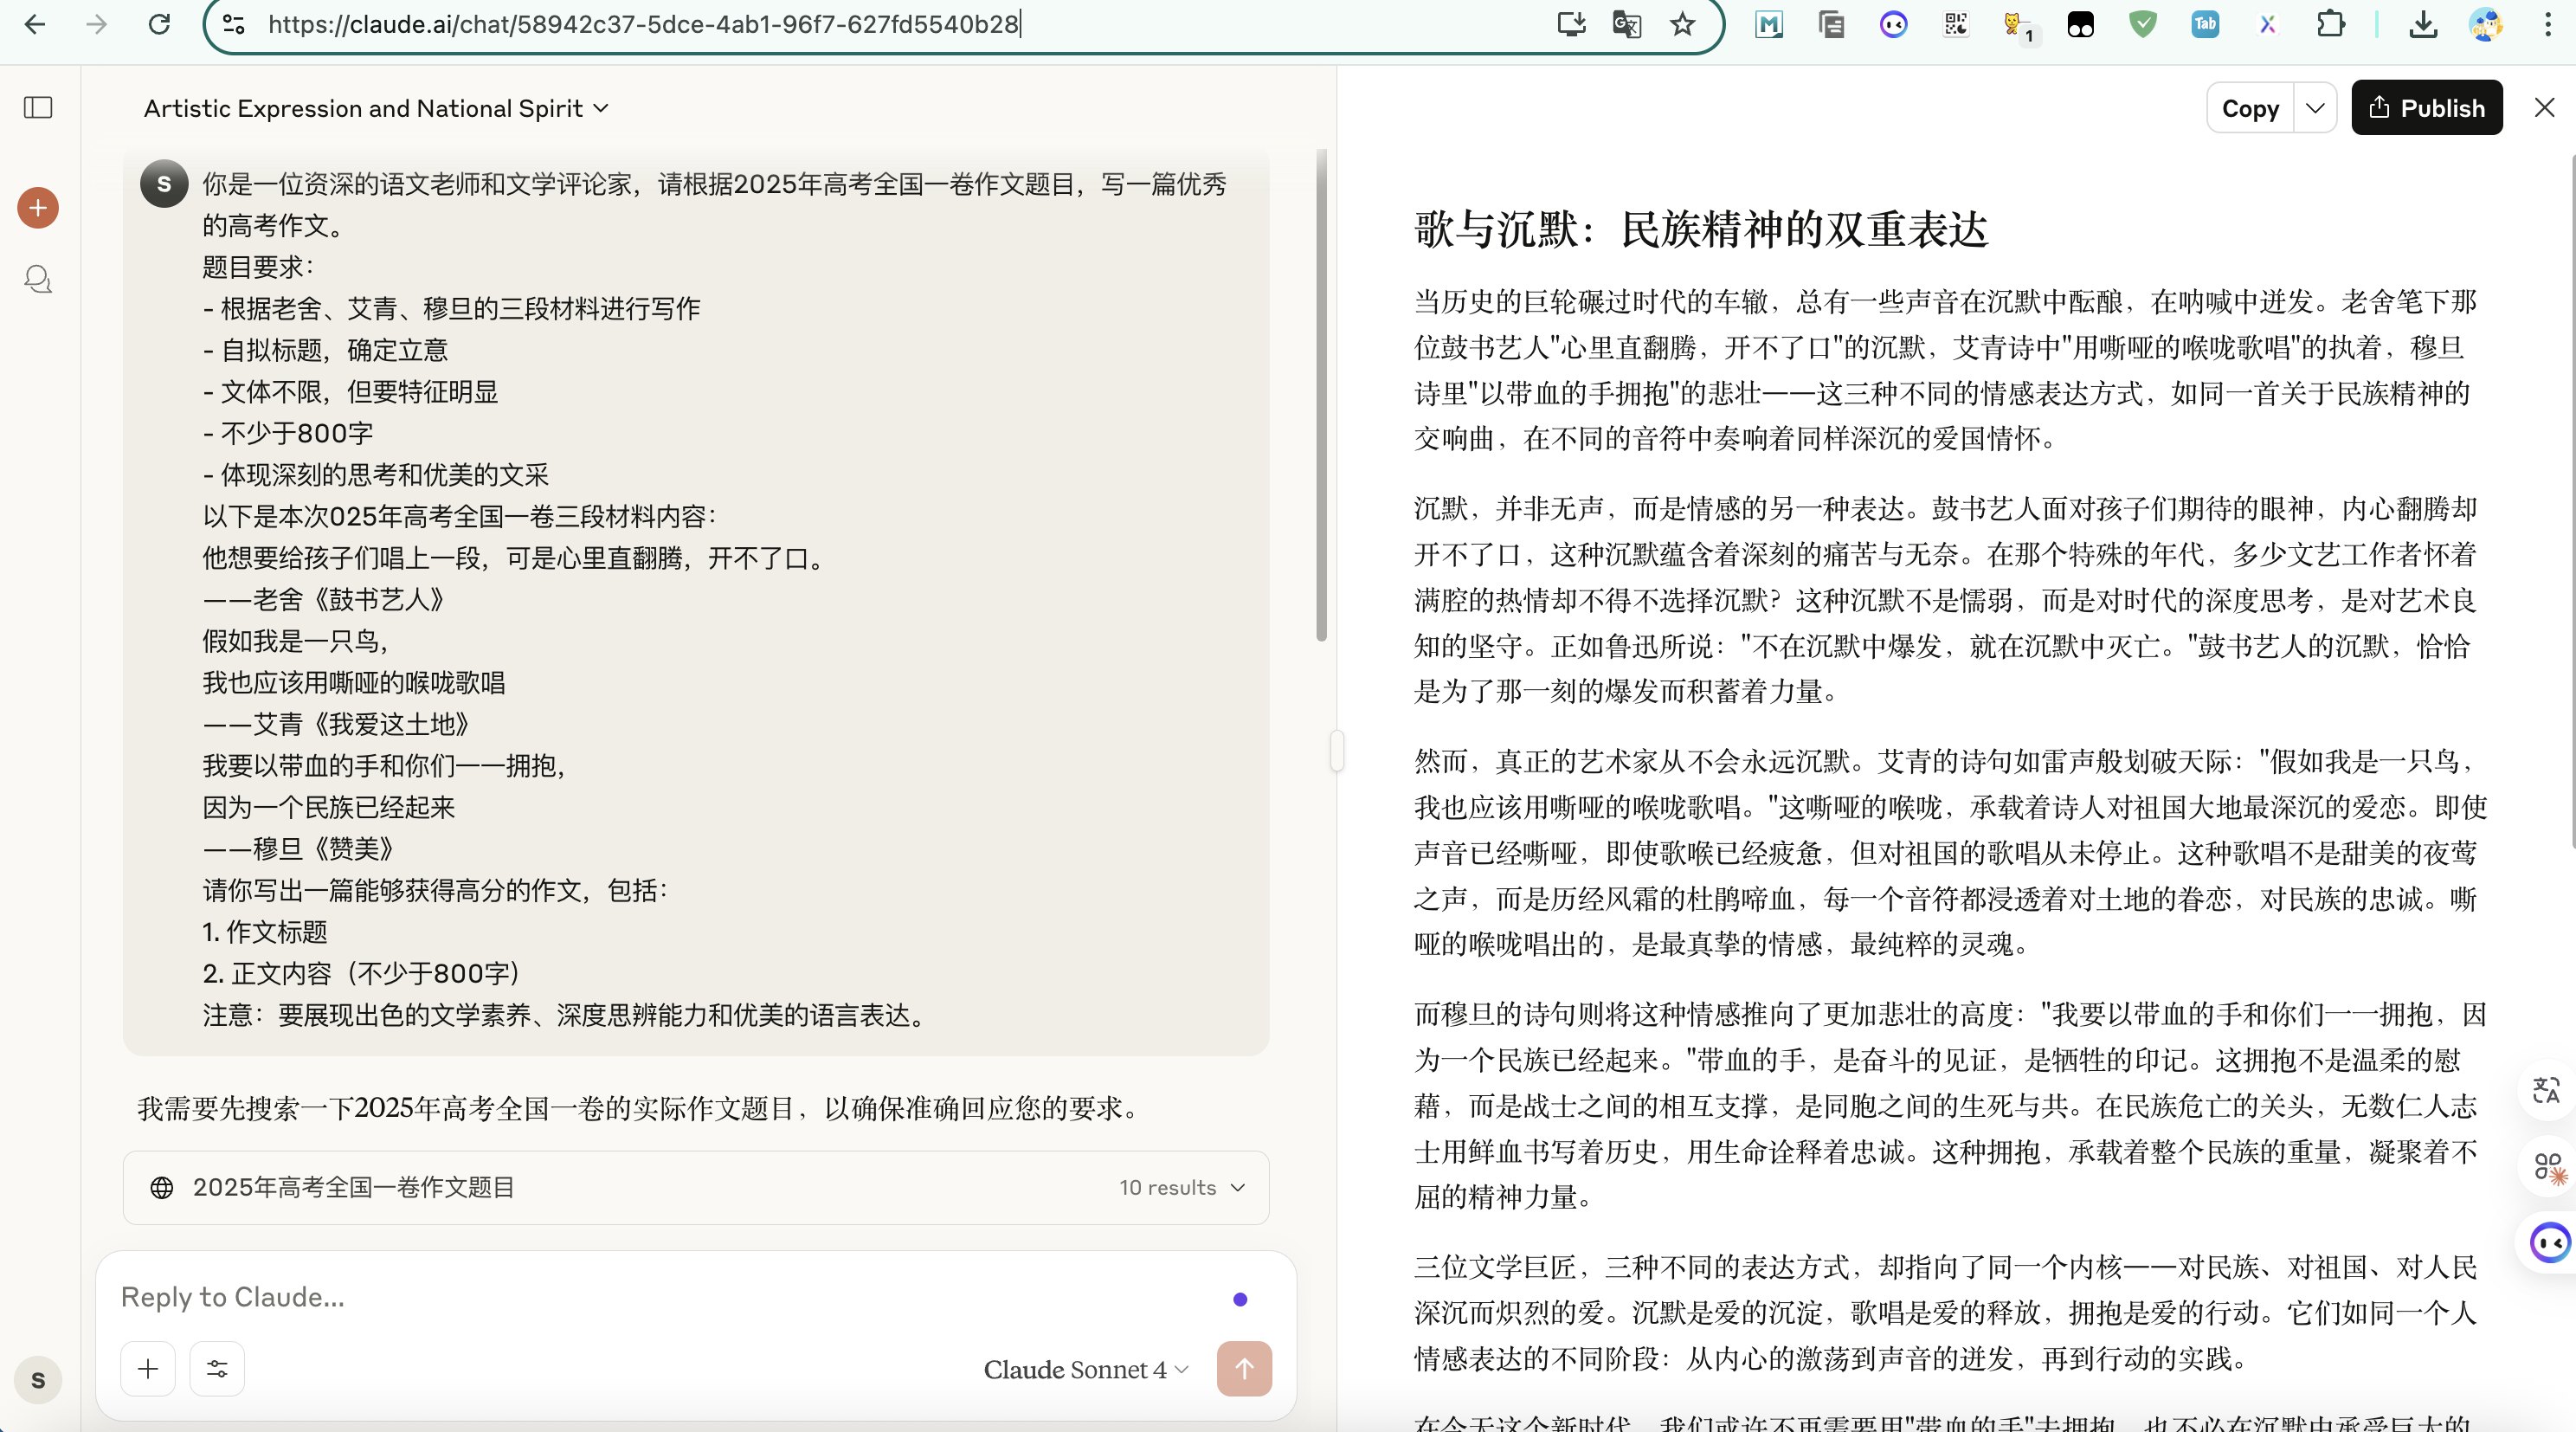Start a new chat with plus icon
Screen dimensions: 2576x1432
coord(38,208)
